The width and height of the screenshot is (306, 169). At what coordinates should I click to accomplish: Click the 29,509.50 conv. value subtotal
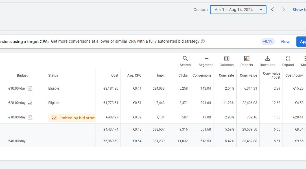(x=250, y=129)
